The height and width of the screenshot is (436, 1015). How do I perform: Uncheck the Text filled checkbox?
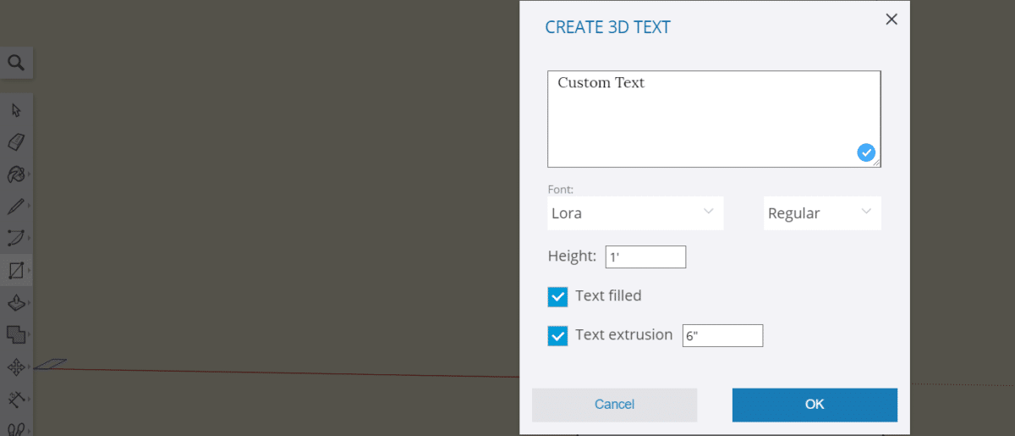click(557, 296)
